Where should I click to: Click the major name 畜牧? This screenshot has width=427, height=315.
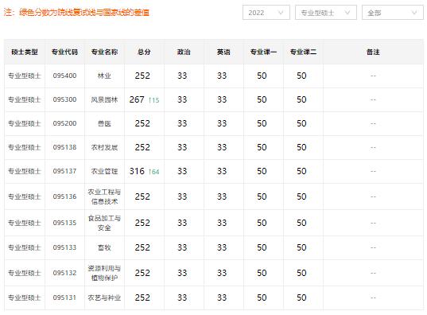click(x=104, y=247)
